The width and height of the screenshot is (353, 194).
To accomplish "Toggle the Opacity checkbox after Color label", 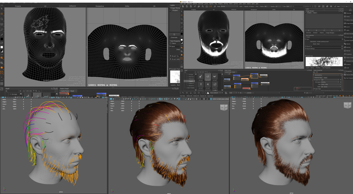I will (x=244, y=6).
